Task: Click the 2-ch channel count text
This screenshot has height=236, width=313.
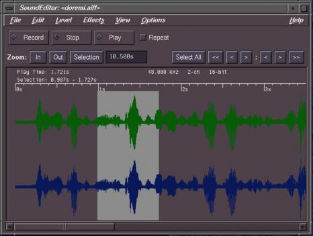Action: click(x=194, y=72)
